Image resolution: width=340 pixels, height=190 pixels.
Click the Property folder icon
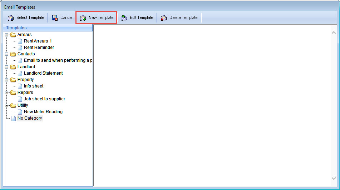pyautogui.click(x=13, y=80)
